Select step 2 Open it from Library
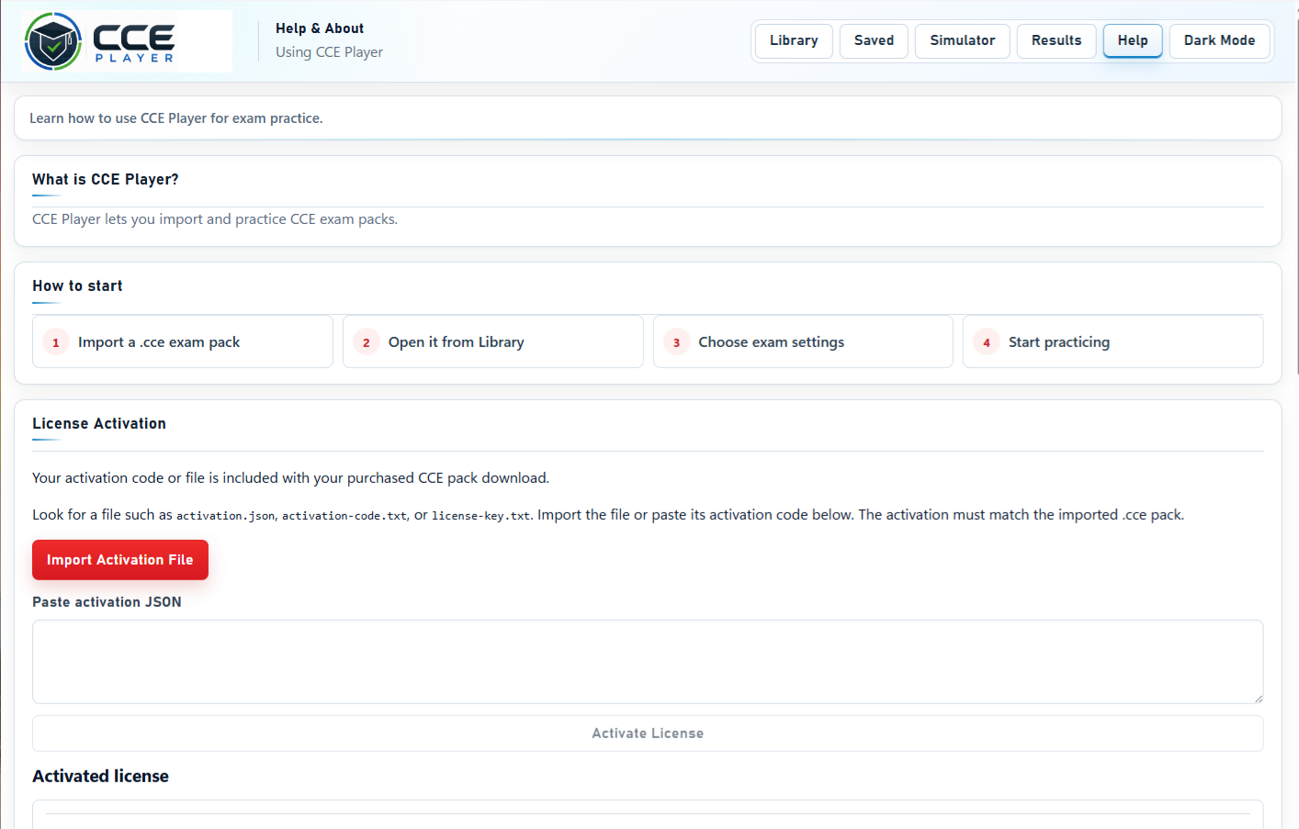Screen dimensions: 1299x829 492,342
